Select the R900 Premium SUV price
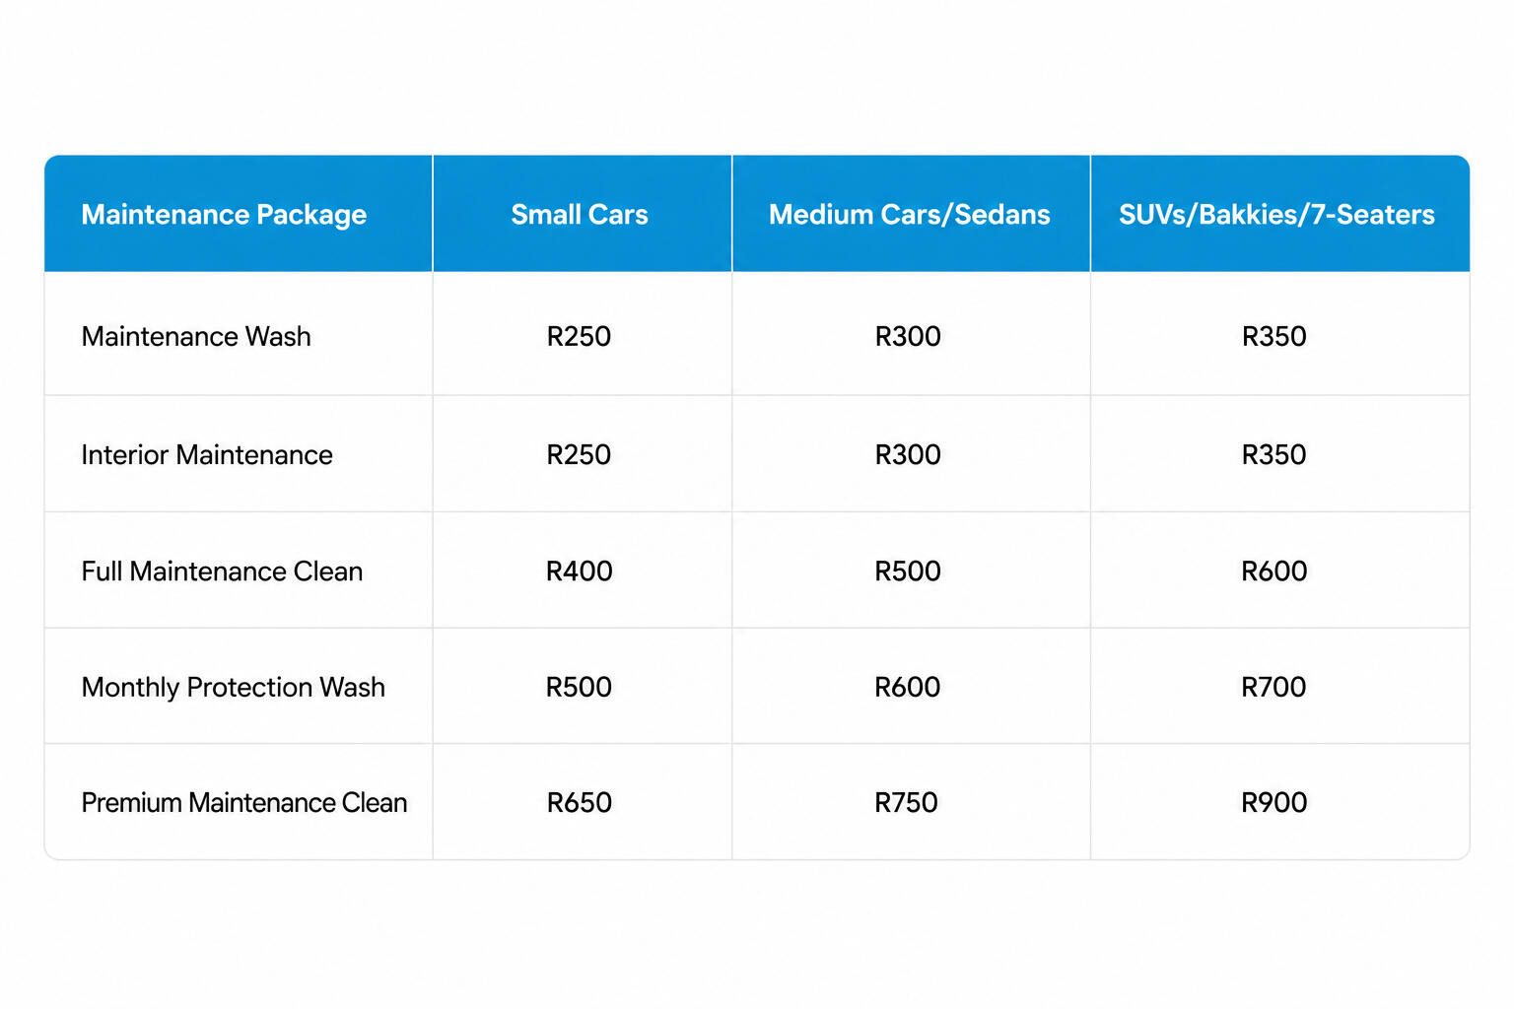 coord(1274,803)
